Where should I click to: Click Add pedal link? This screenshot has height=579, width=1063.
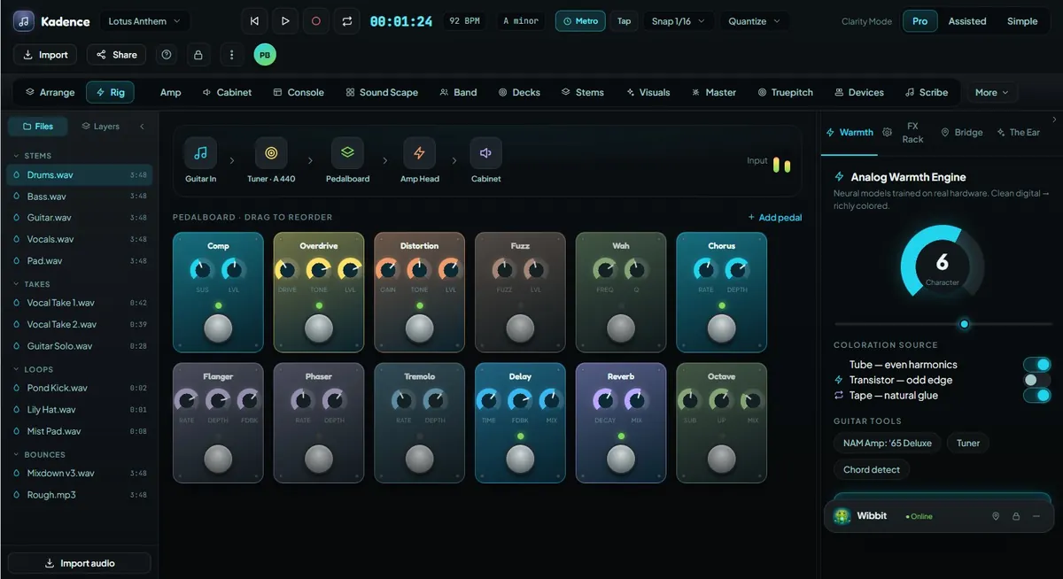click(x=775, y=217)
